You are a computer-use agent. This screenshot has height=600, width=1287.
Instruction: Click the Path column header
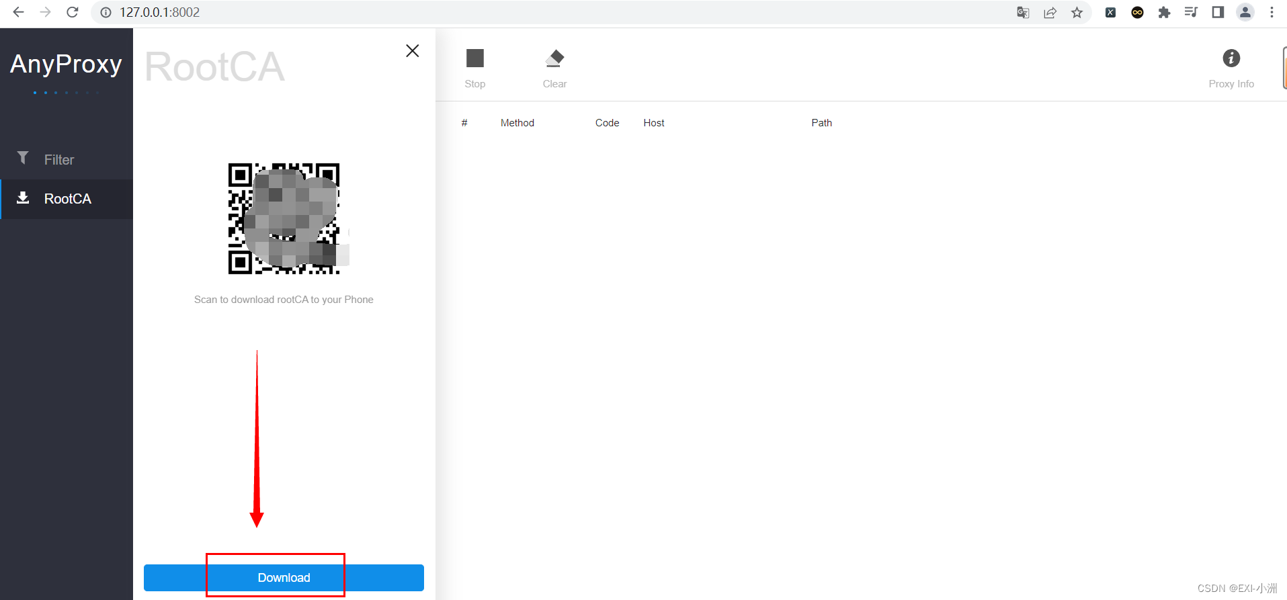pos(821,123)
